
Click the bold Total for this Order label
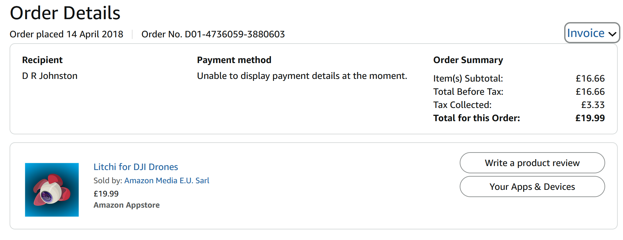tap(477, 118)
